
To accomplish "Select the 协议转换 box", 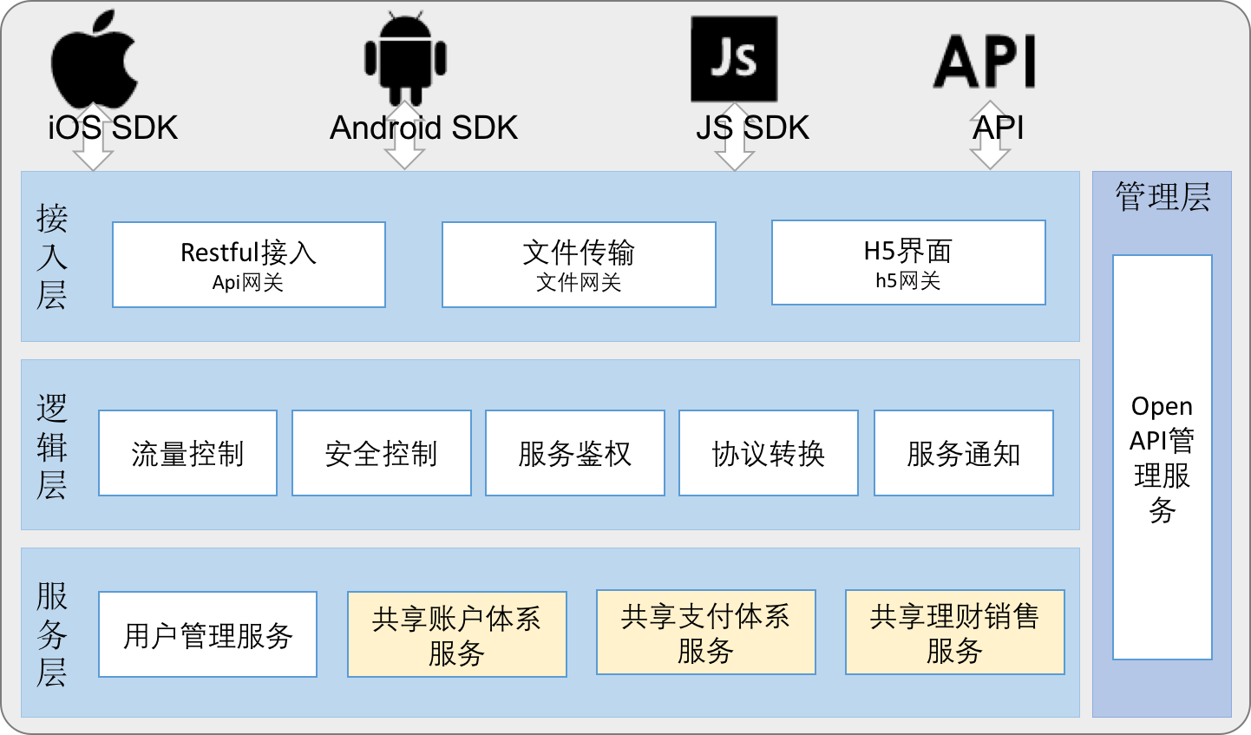I will pos(769,453).
